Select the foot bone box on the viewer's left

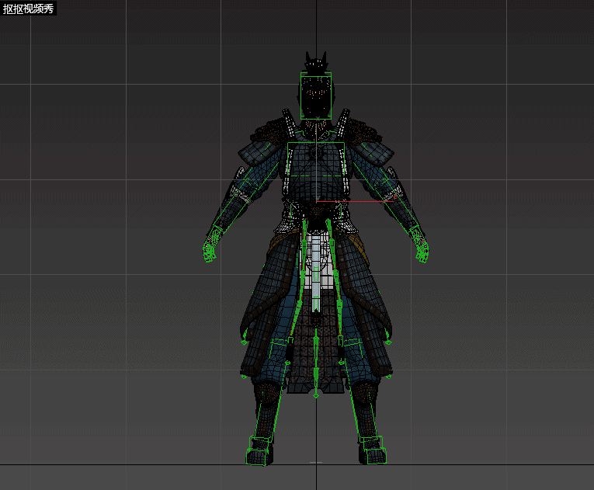coord(259,451)
